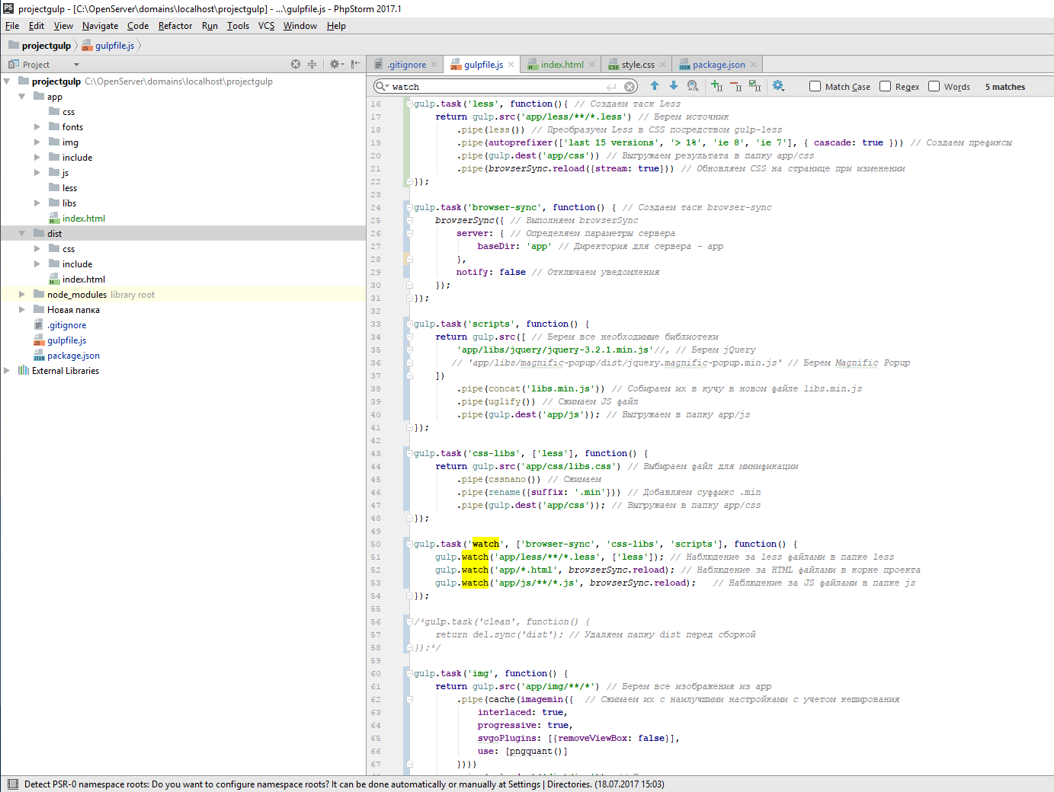The image size is (1054, 792).
Task: Close the index.html tab
Action: tap(592, 65)
